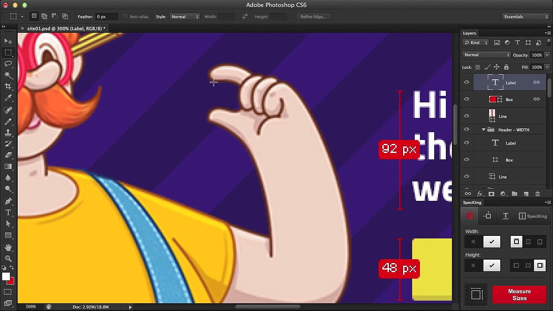
Task: Select the Clone Stamp tool
Action: (x=8, y=133)
